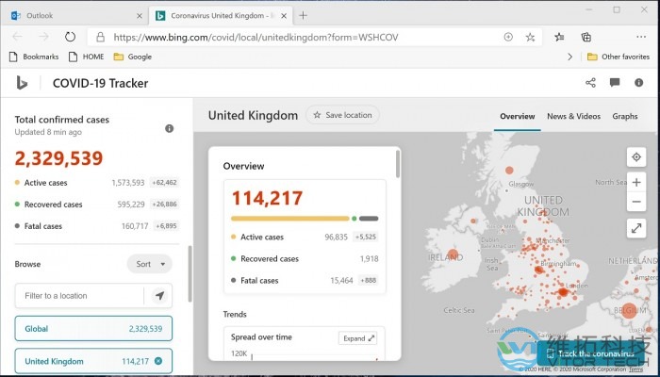Click the padlock site info icon
This screenshot has height=377, width=660.
coord(100,37)
